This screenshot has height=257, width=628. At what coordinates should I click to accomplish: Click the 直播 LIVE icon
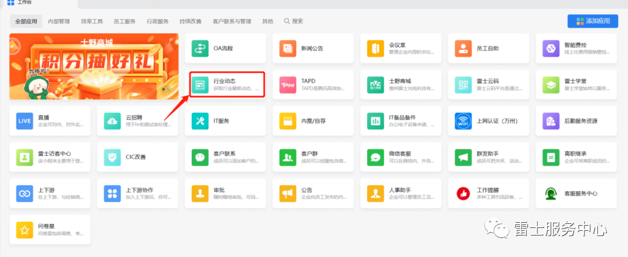click(x=24, y=121)
